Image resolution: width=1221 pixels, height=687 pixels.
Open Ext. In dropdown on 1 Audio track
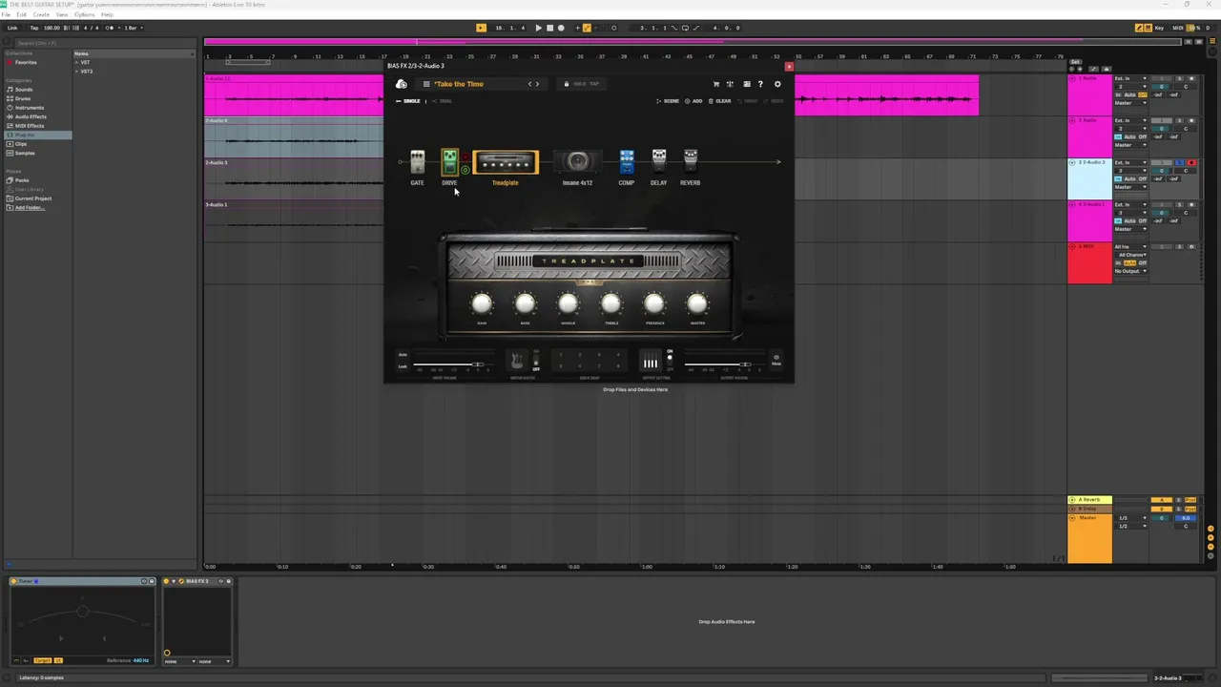click(x=1130, y=78)
